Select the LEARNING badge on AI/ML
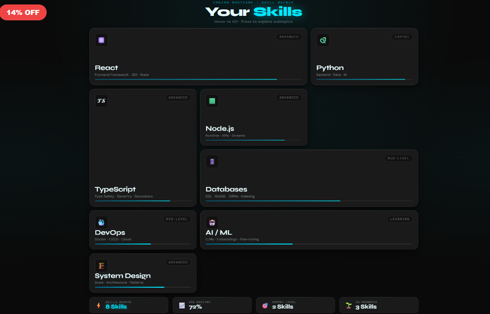Viewport: 490px width, 314px height. [x=400, y=219]
